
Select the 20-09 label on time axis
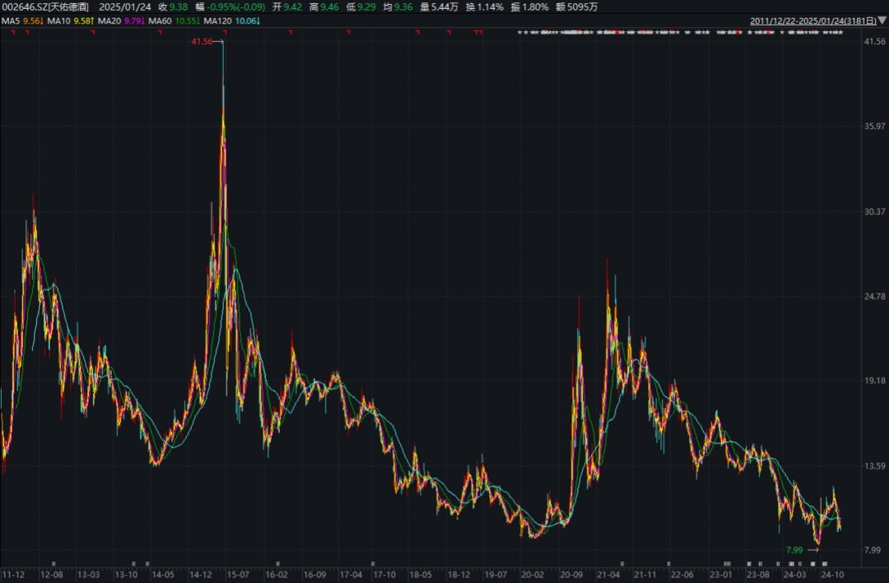(571, 574)
